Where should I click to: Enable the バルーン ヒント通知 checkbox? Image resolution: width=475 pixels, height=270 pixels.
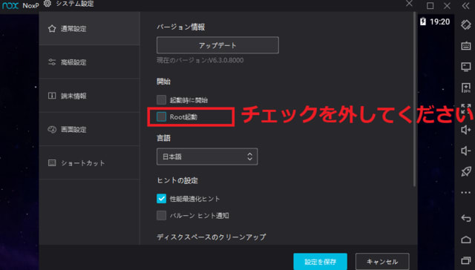tap(162, 216)
